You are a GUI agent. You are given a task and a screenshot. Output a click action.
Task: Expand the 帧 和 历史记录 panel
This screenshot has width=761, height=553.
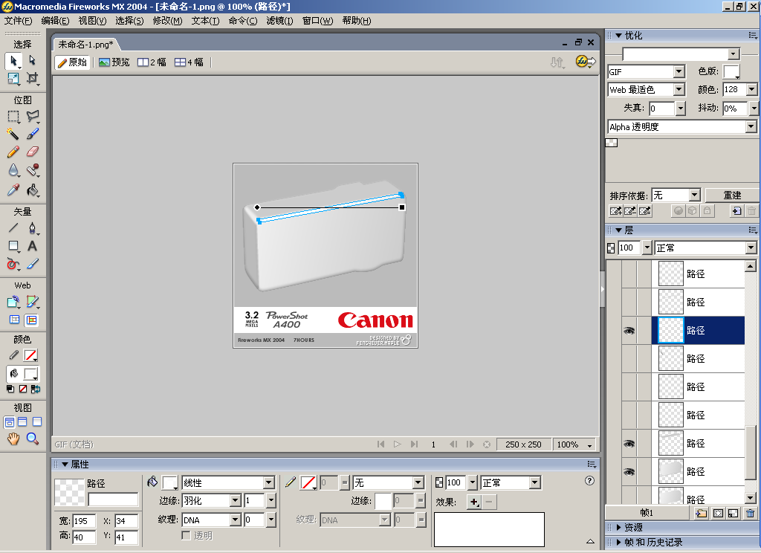pos(619,543)
